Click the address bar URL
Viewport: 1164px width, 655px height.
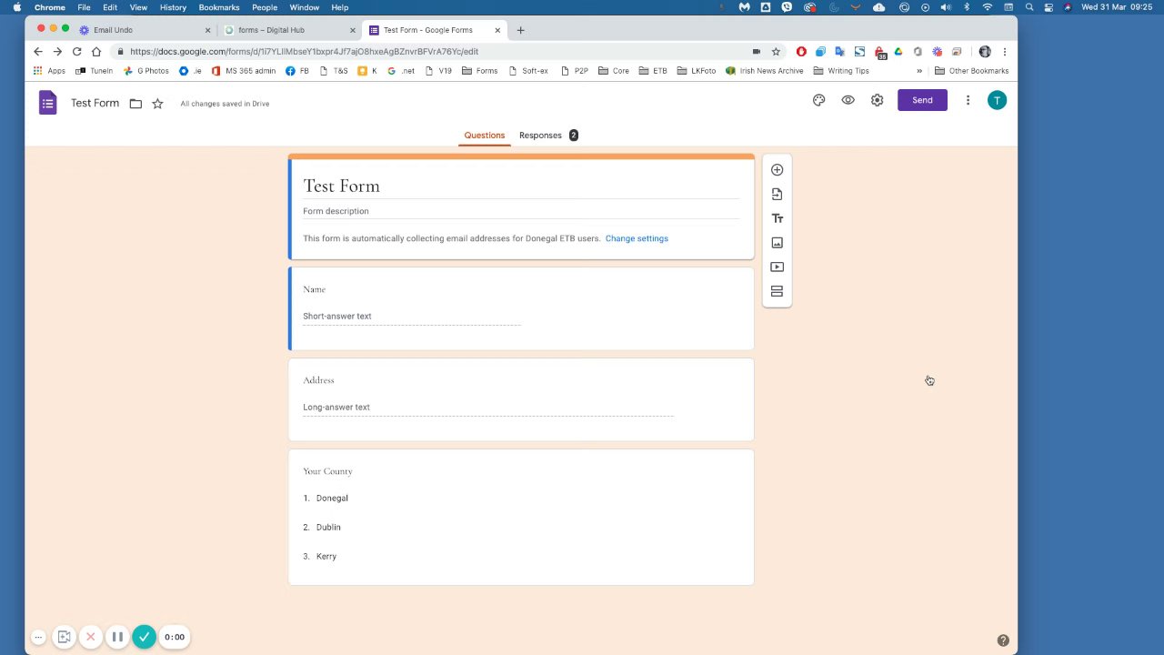click(x=304, y=52)
